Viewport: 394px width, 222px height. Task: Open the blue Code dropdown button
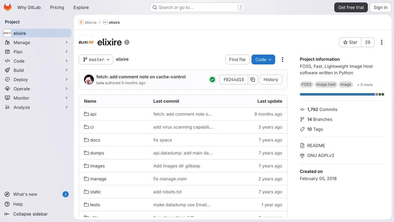tap(263, 59)
